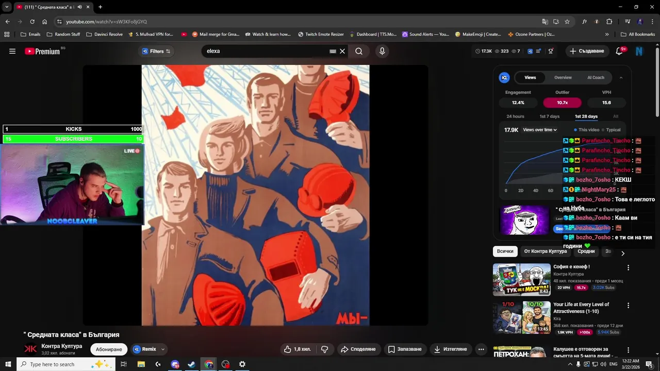Open Chrome media controls icon
The height and width of the screenshot is (371, 660).
point(628,22)
